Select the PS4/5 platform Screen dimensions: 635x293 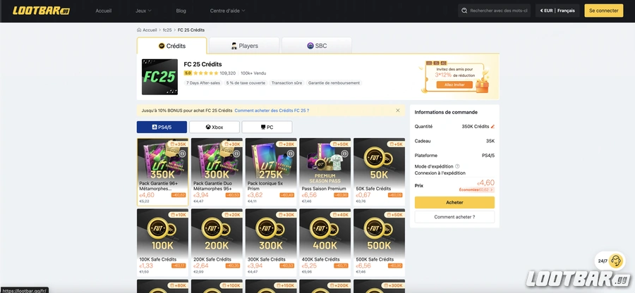tap(162, 127)
